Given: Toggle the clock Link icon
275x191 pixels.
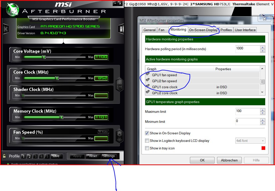Looking at the screenshot, I should click(119, 85).
